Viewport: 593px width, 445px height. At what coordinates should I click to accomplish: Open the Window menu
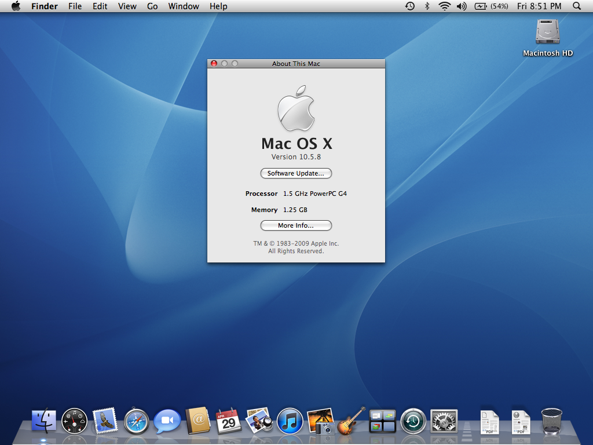tap(184, 6)
